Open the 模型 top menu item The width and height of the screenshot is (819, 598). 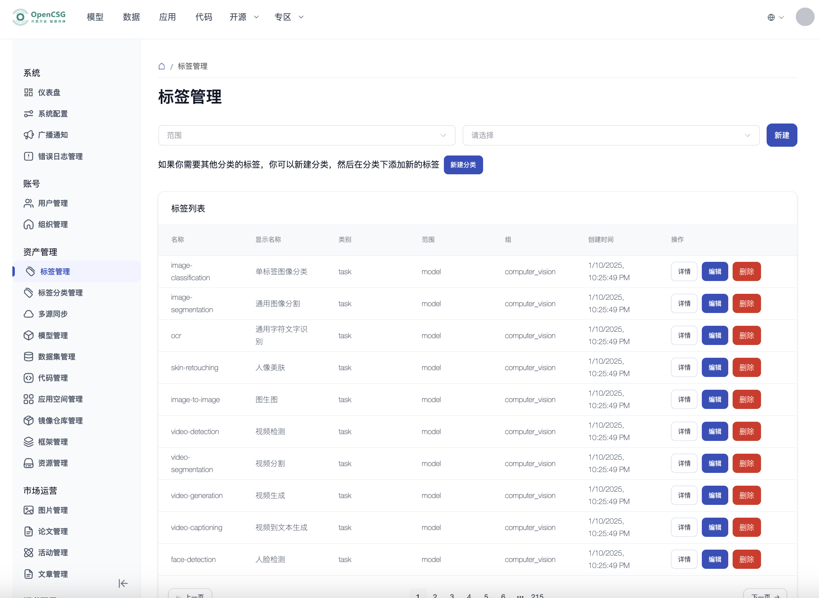click(x=95, y=17)
